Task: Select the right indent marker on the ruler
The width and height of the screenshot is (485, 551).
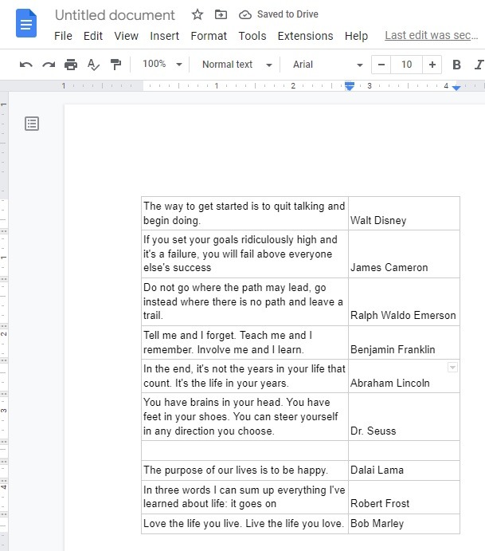Action: coord(456,88)
